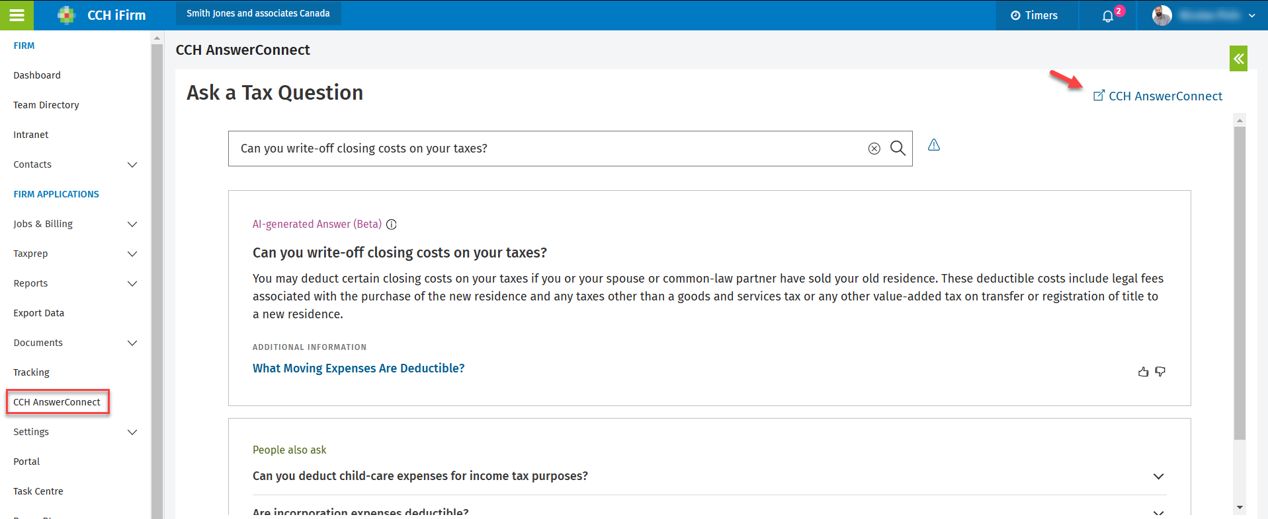
Task: Expand the Contacts menu chevron
Action: click(132, 164)
